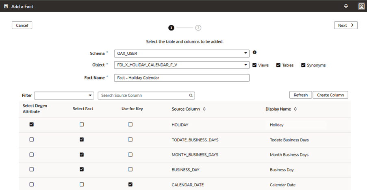
Task: Sort by Display Name arrows
Action: point(295,109)
